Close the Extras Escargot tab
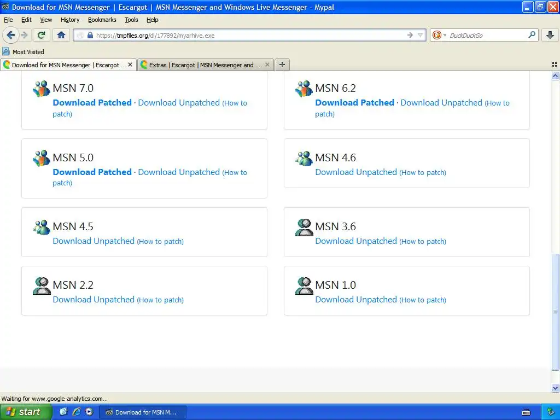560x420 pixels. pos(267,65)
